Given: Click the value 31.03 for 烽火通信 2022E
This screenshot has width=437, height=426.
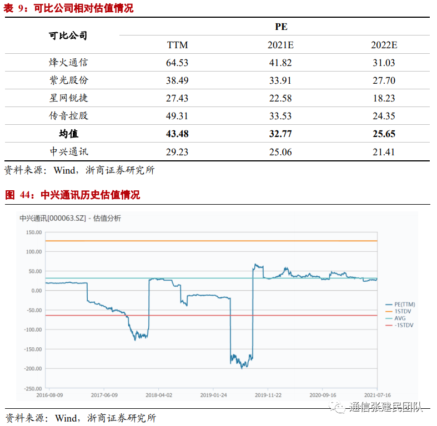Looking at the screenshot, I should (384, 63).
